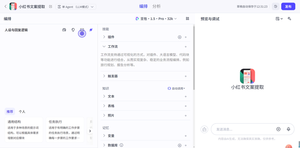
Task: Expand the 插件 section
Action: click(x=104, y=37)
